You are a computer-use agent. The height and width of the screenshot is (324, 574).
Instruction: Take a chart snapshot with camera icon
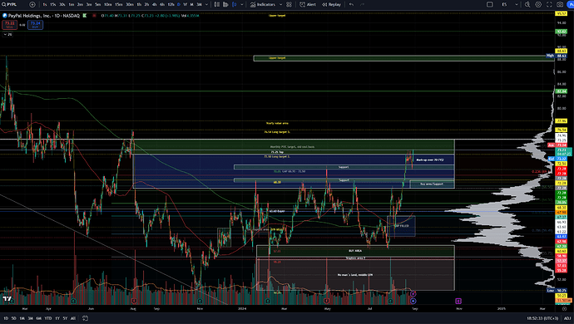tap(560, 4)
